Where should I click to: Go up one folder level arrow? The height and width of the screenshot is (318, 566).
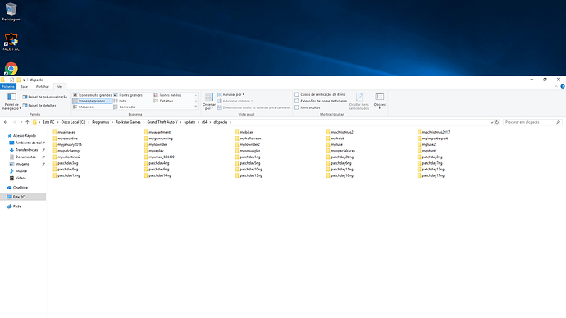pyautogui.click(x=27, y=122)
